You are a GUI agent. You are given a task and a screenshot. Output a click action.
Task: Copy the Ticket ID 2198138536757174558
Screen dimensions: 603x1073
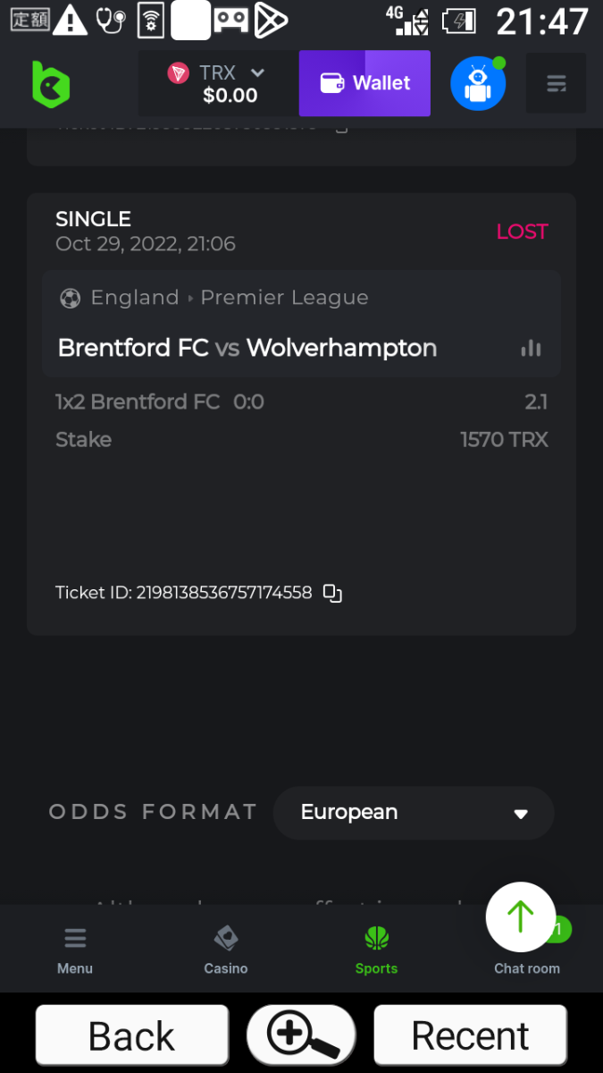click(332, 593)
